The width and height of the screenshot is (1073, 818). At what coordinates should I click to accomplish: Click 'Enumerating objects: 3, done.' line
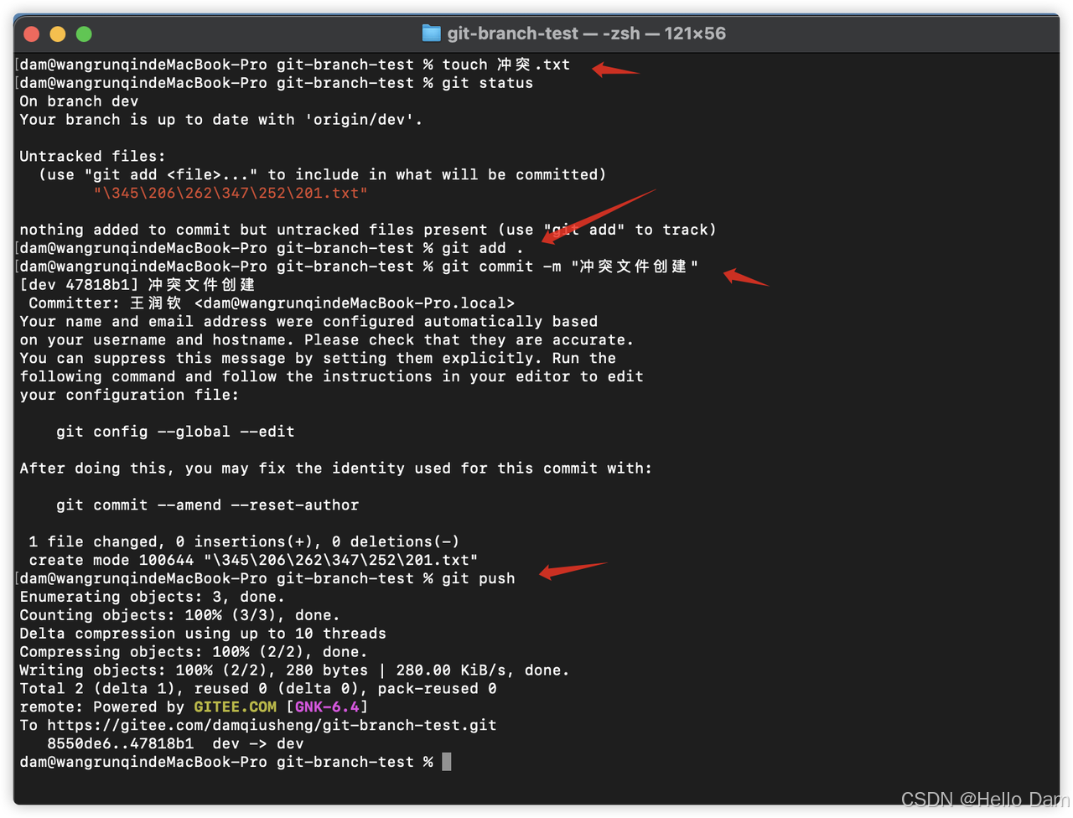[153, 598]
